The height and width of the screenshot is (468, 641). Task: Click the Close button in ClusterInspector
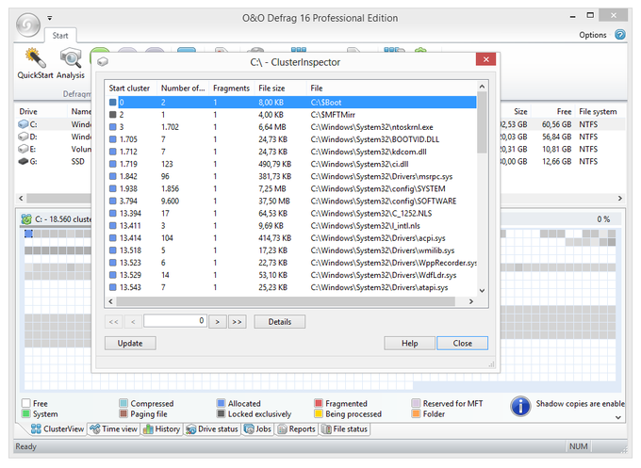click(462, 343)
